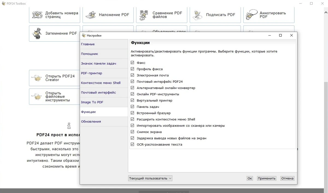Click the PDF24 logo in Настройки title bar
This screenshot has width=328, height=193.
coord(84,35)
